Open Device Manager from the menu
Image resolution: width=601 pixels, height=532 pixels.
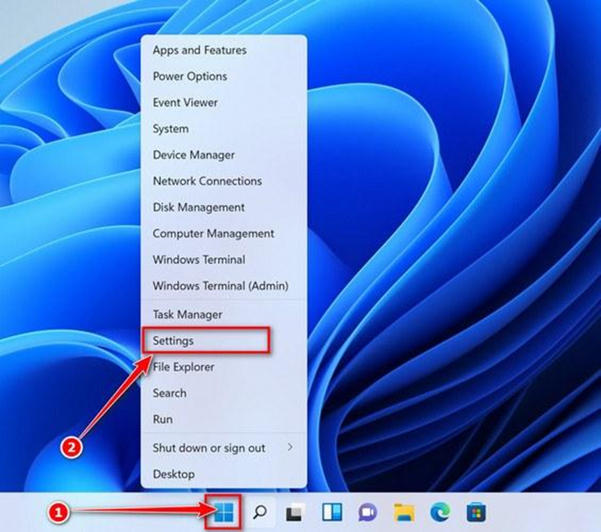pyautogui.click(x=224, y=155)
